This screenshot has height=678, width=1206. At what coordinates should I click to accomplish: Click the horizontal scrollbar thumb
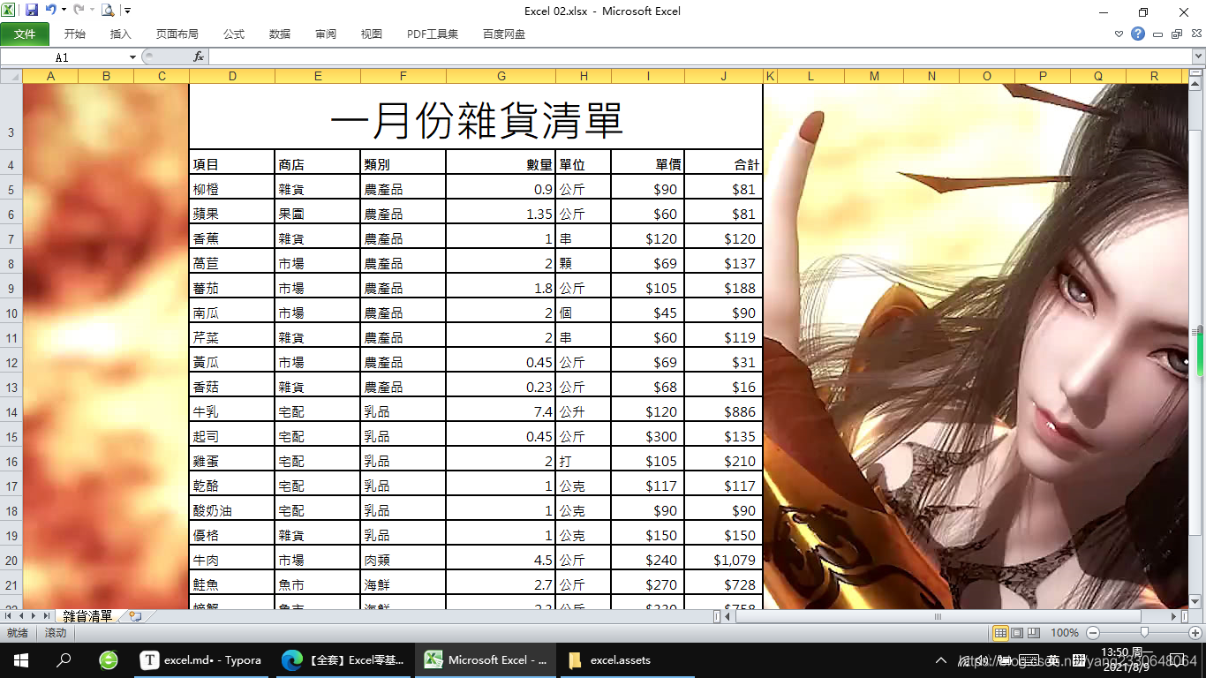(x=938, y=616)
